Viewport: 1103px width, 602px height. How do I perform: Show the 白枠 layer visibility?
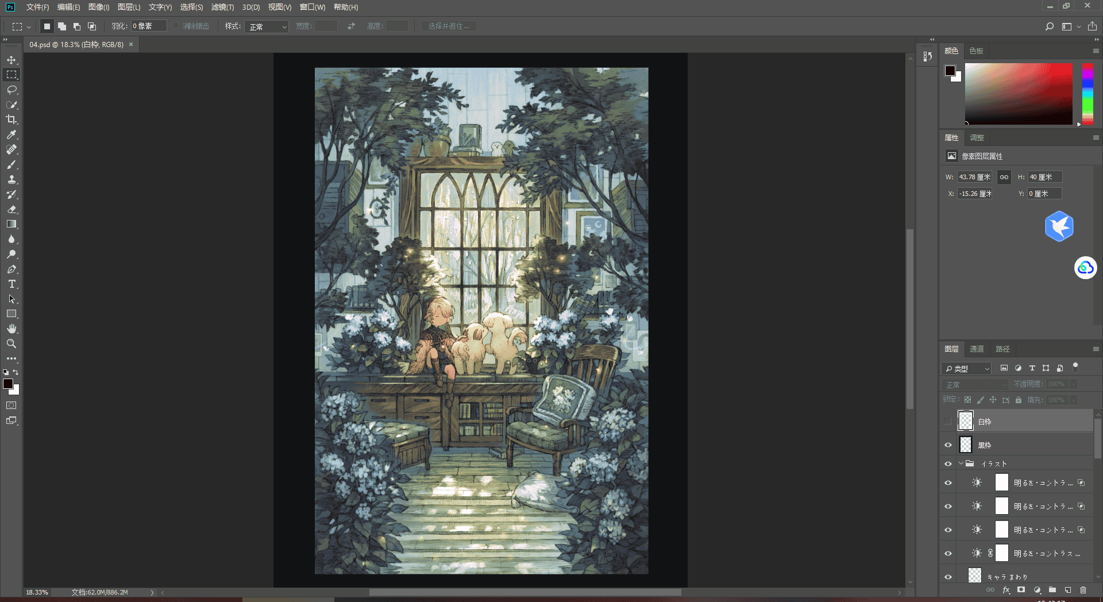tap(948, 421)
